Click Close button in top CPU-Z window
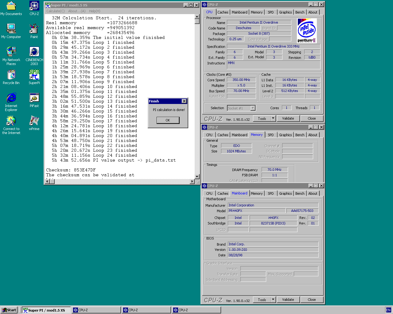The image size is (393, 314). point(312,118)
